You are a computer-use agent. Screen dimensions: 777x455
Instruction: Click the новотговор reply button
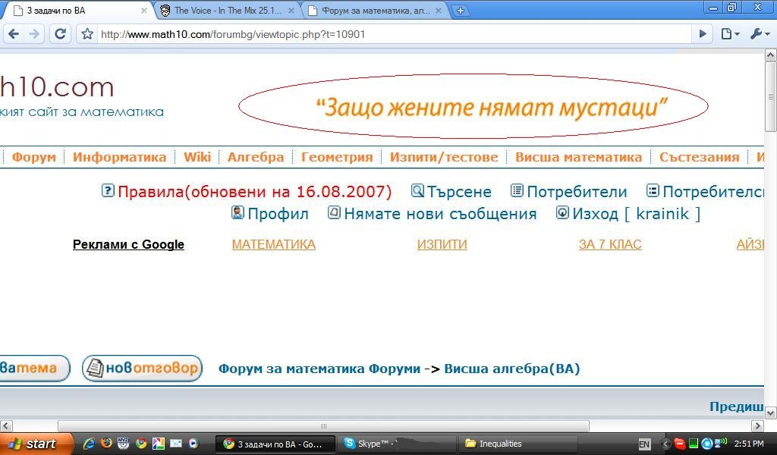click(x=142, y=369)
